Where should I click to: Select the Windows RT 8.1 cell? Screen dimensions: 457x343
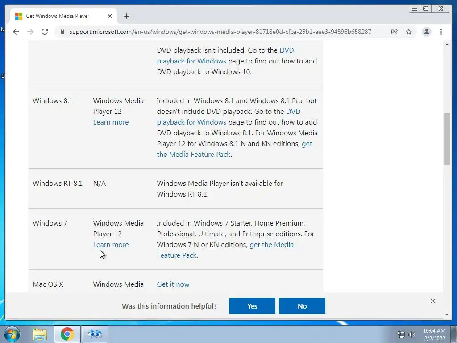(x=58, y=184)
